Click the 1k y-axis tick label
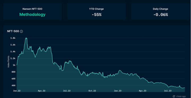Image resolution: width=191 pixels, height=98 pixels. tap(14, 65)
